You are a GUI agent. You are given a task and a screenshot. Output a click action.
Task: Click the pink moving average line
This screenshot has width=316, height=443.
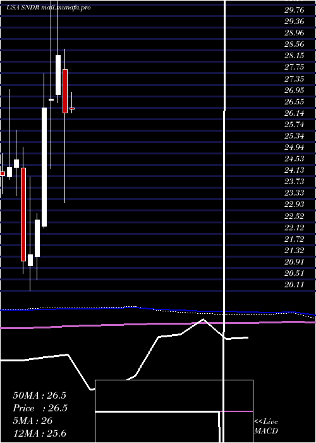(x=158, y=324)
